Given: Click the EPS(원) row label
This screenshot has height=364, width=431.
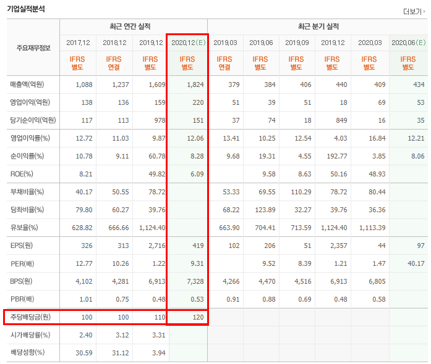Looking at the screenshot, I should click(x=22, y=246).
